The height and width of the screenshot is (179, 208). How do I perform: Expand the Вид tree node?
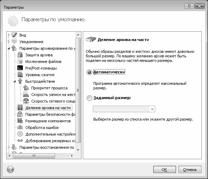(x=9, y=35)
